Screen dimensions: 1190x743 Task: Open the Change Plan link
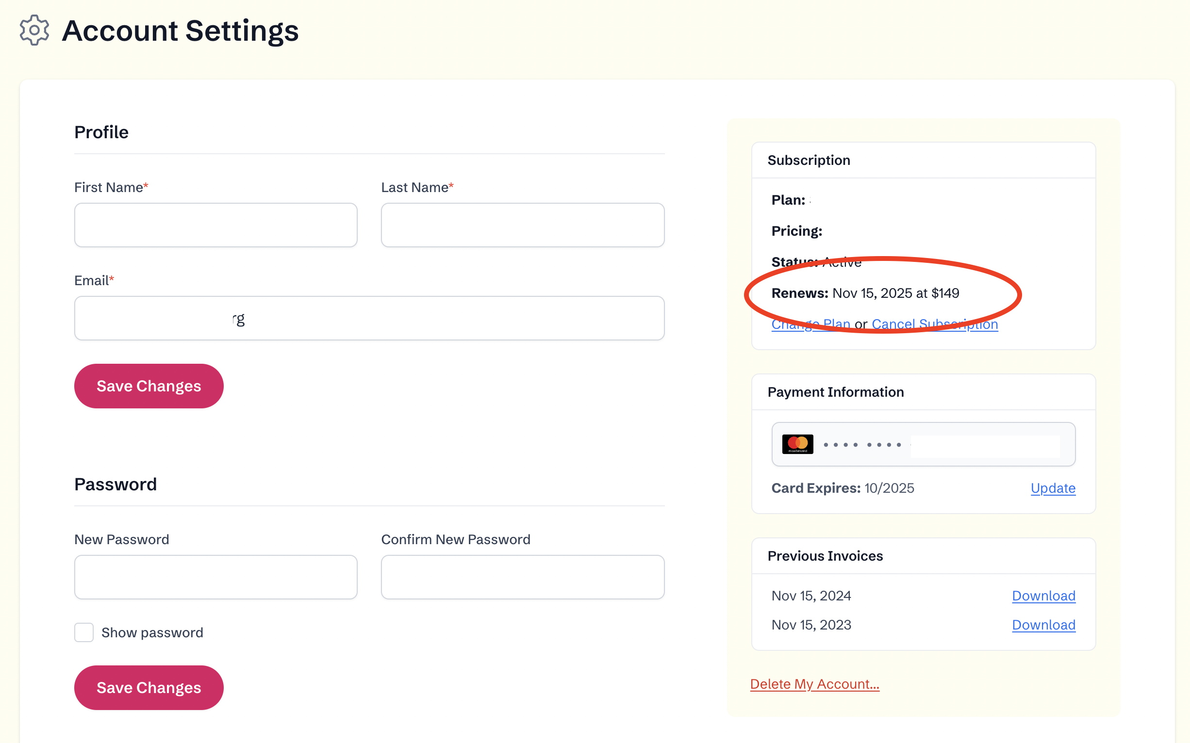click(810, 325)
